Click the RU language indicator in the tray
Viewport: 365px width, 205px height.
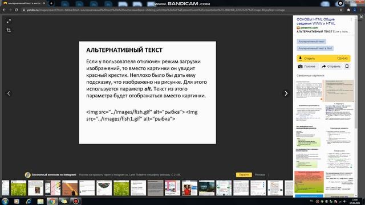tap(311, 201)
